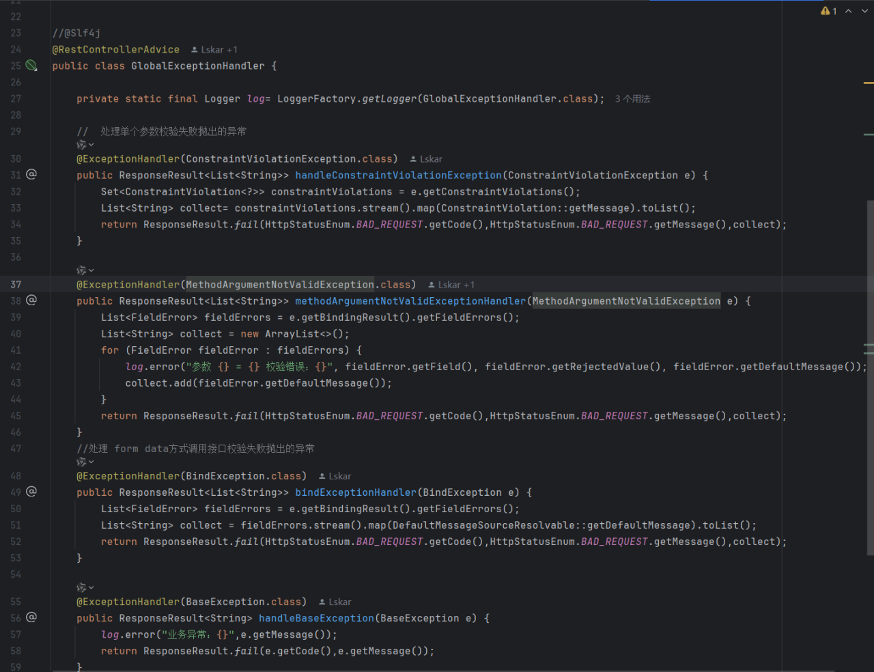This screenshot has width=874, height=672.
Task: Click method name 'handleBaseException'
Action: (316, 618)
